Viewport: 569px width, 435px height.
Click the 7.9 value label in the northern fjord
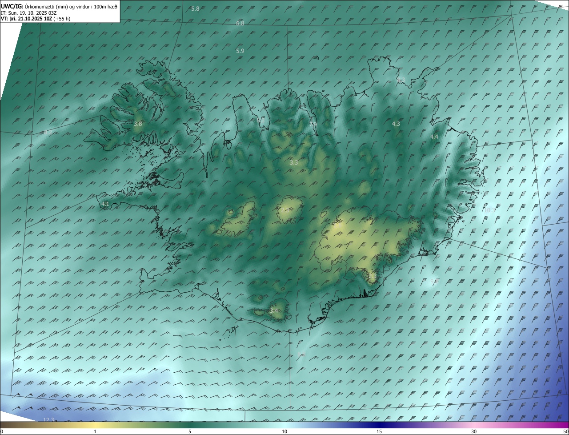click(314, 125)
